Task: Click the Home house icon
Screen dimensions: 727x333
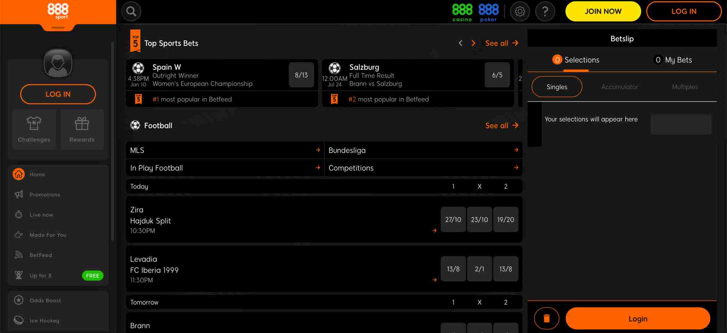Action: (19, 174)
